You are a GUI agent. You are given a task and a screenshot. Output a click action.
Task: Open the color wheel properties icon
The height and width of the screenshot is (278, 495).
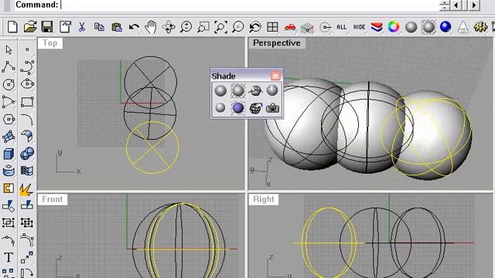coord(394,27)
